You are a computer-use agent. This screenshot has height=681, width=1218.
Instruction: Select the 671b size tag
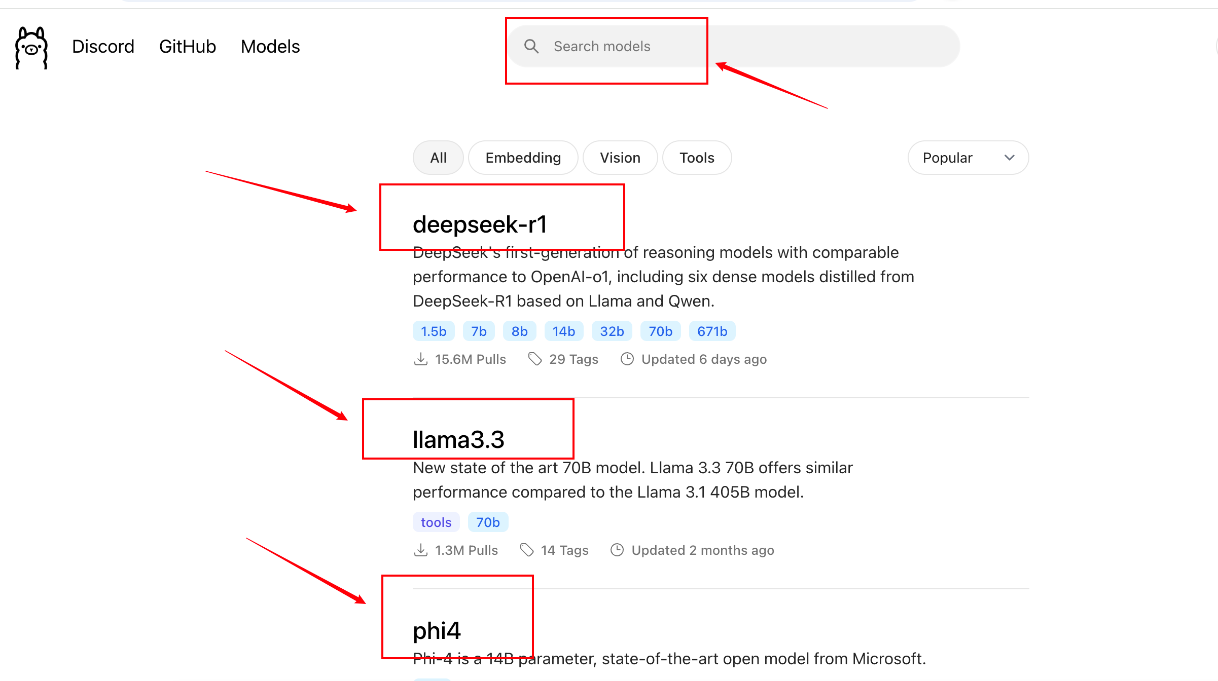pyautogui.click(x=712, y=331)
